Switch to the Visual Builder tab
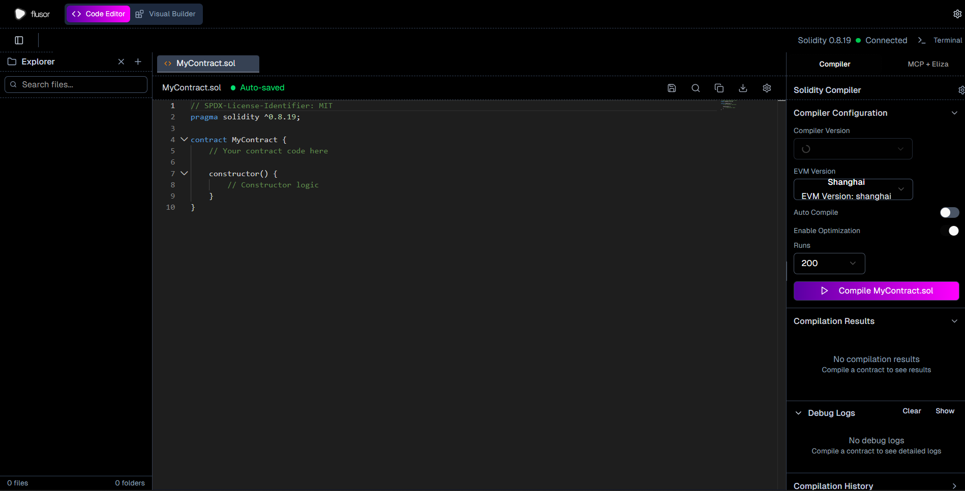 (166, 14)
